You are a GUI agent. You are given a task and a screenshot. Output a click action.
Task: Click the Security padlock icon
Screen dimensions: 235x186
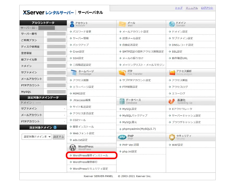[172, 137]
